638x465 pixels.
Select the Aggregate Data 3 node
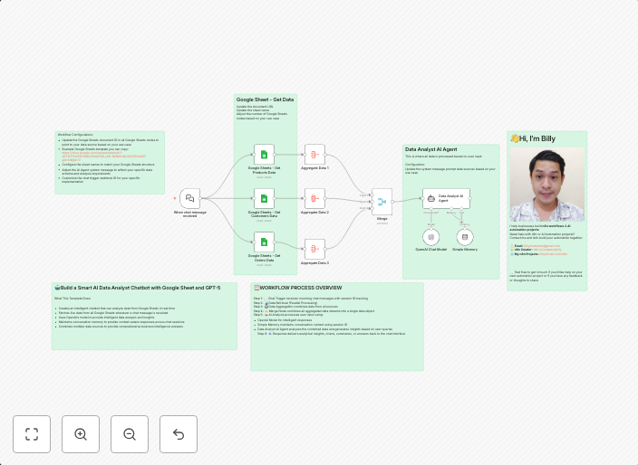click(314, 249)
